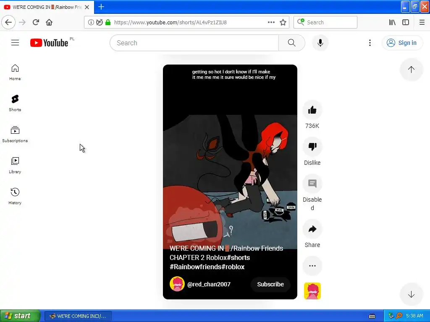Open Library in the sidebar
Screen dimensions: 430x322
click(x=15, y=166)
